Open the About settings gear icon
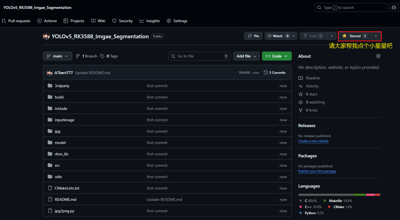 coord(378,56)
